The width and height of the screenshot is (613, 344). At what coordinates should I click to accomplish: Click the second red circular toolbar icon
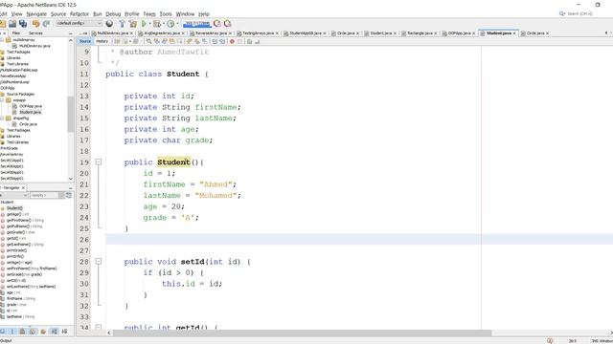[227, 24]
